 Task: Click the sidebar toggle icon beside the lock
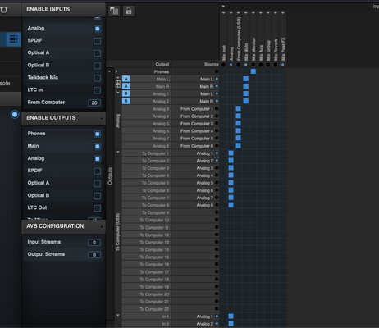coord(114,11)
